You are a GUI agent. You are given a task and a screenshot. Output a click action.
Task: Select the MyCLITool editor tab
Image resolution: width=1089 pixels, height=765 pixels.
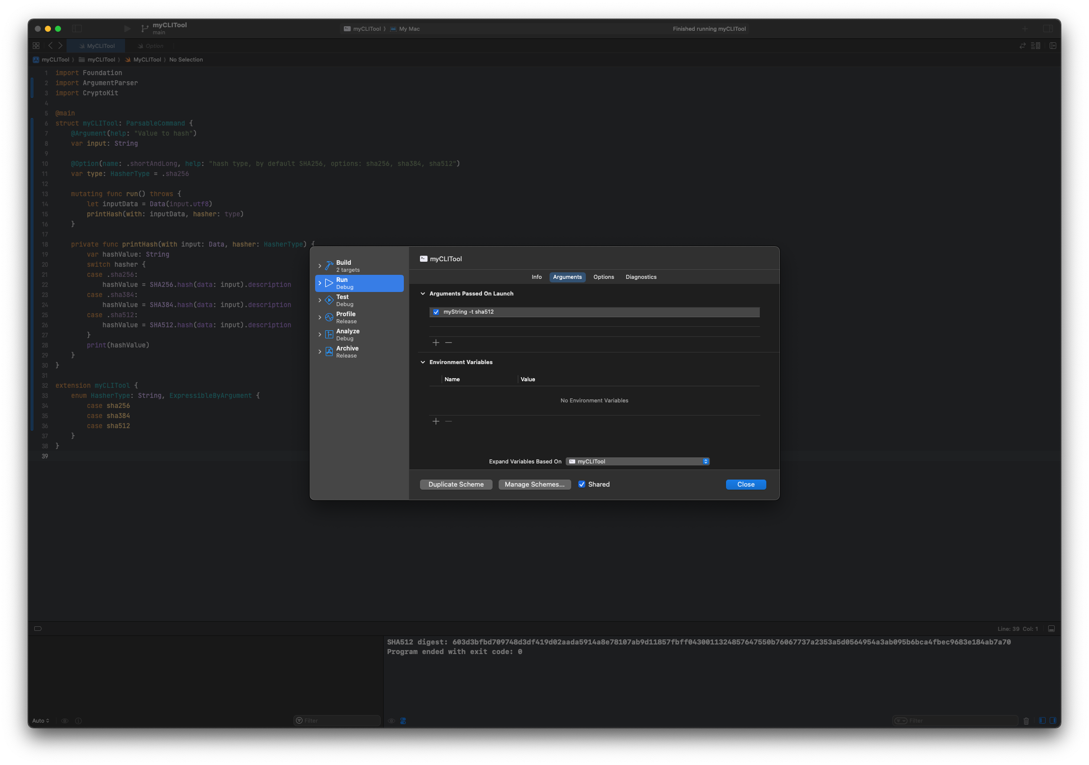(96, 45)
